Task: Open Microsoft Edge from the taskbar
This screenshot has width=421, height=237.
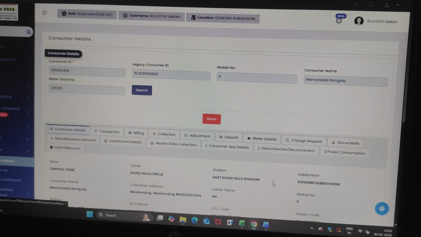Action: pyautogui.click(x=195, y=220)
